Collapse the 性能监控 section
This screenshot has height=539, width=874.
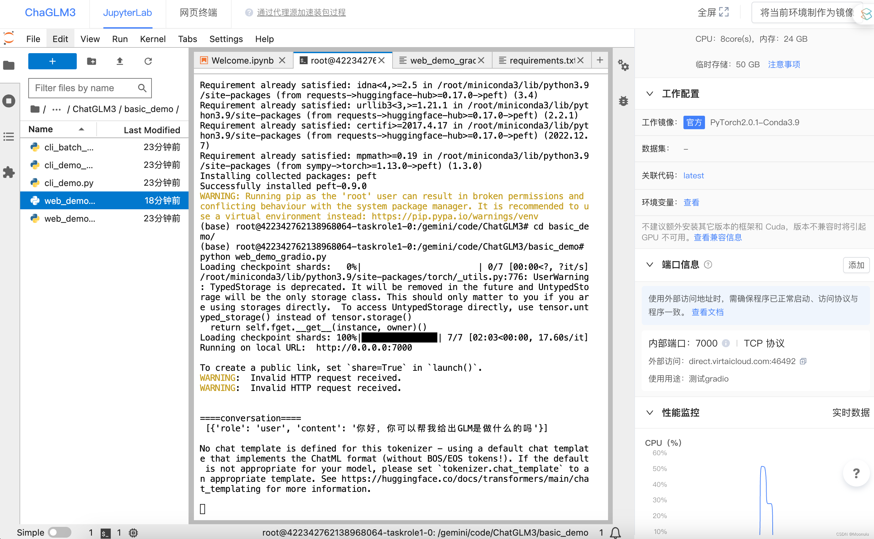[650, 412]
